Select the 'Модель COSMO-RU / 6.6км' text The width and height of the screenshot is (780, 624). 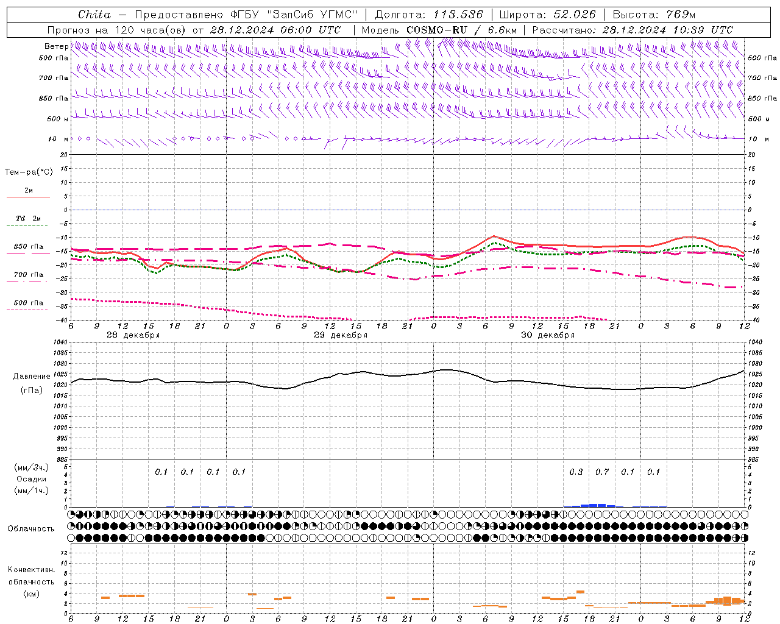[439, 30]
